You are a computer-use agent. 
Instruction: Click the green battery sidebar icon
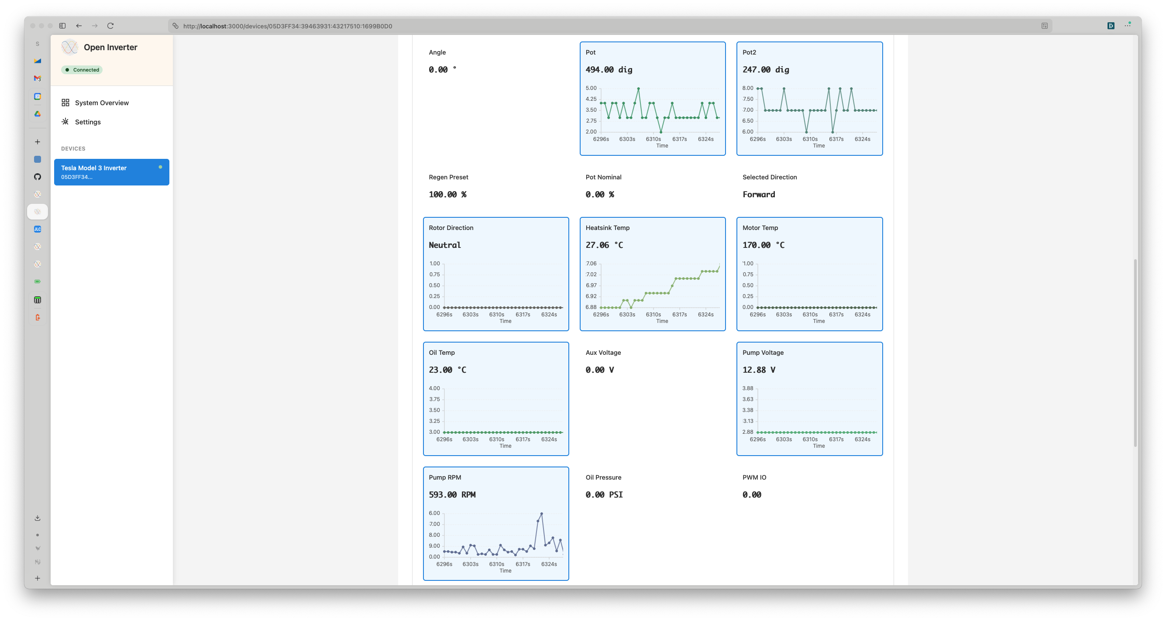point(38,281)
